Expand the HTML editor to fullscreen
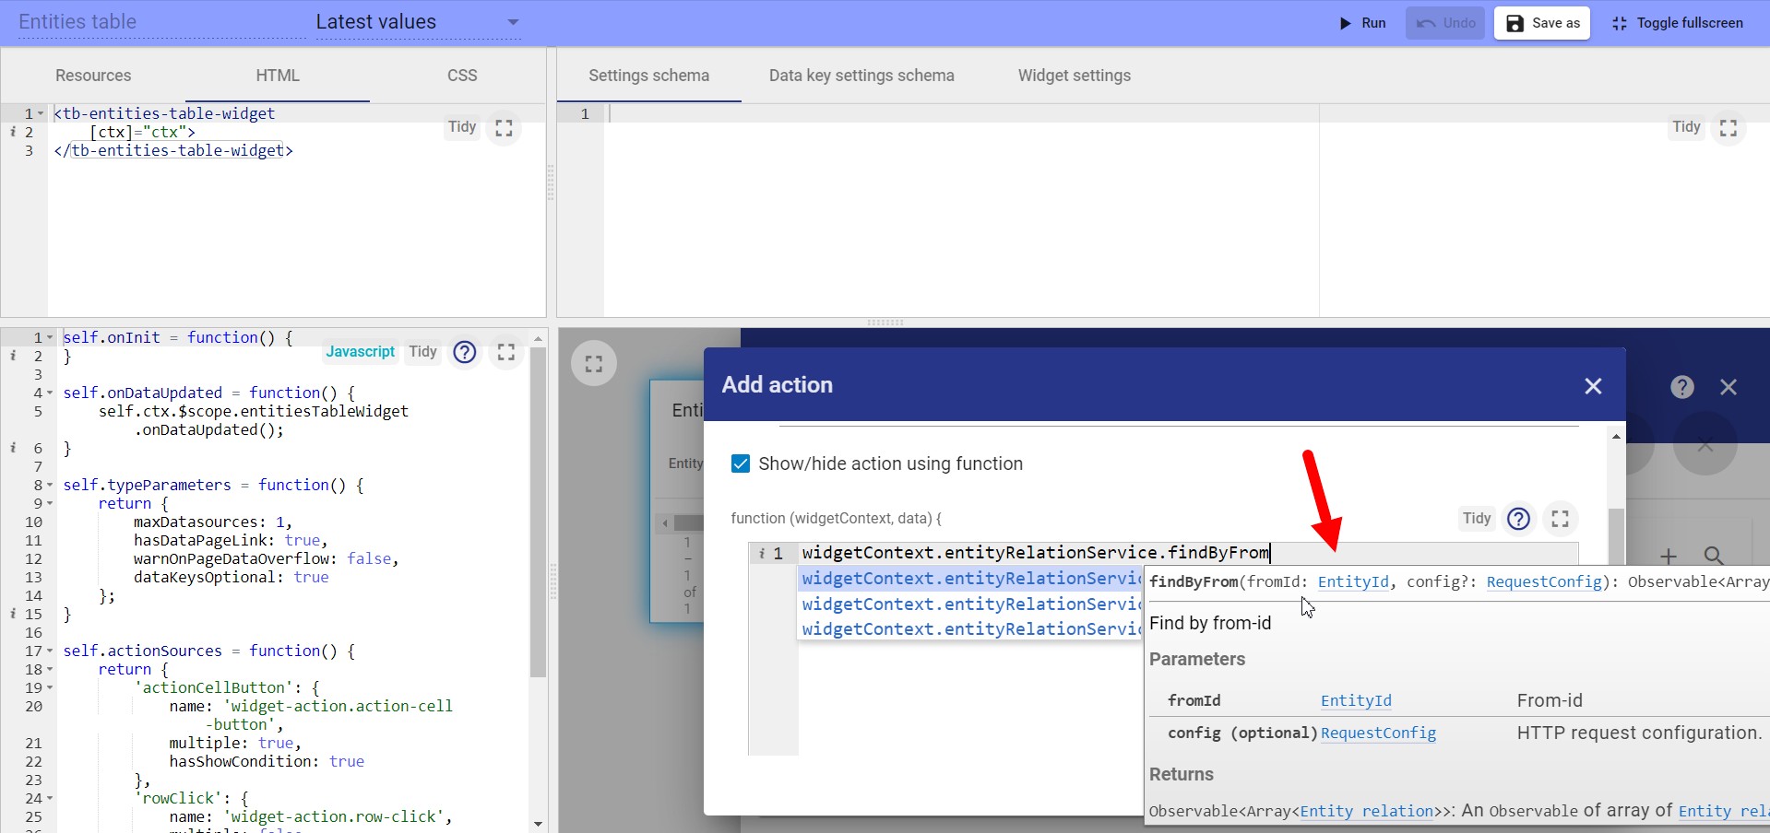The image size is (1770, 833). coord(504,128)
